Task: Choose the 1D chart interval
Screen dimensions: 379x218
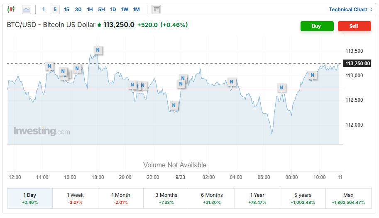Action: (113, 9)
